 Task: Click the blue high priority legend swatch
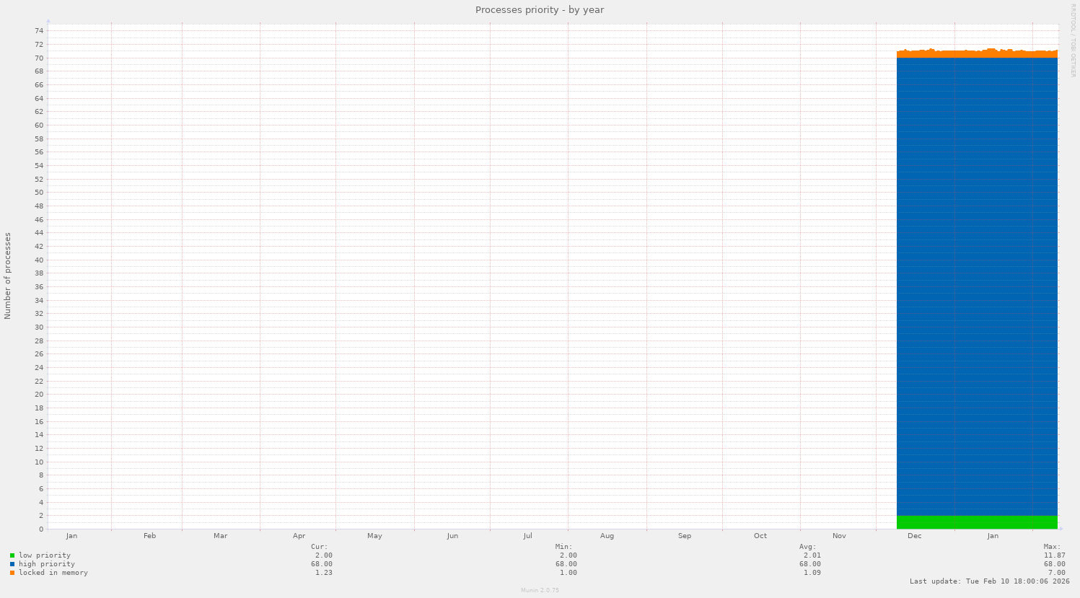coord(12,564)
